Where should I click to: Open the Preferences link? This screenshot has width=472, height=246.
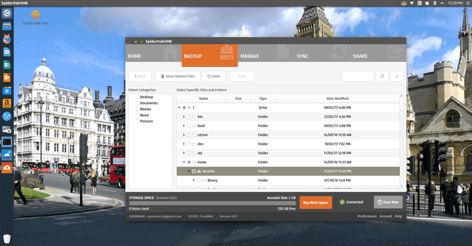[367, 216]
